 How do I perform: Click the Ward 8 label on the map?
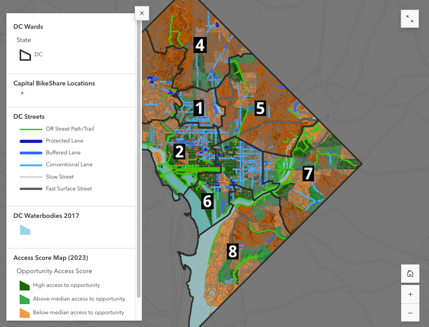[x=233, y=251]
